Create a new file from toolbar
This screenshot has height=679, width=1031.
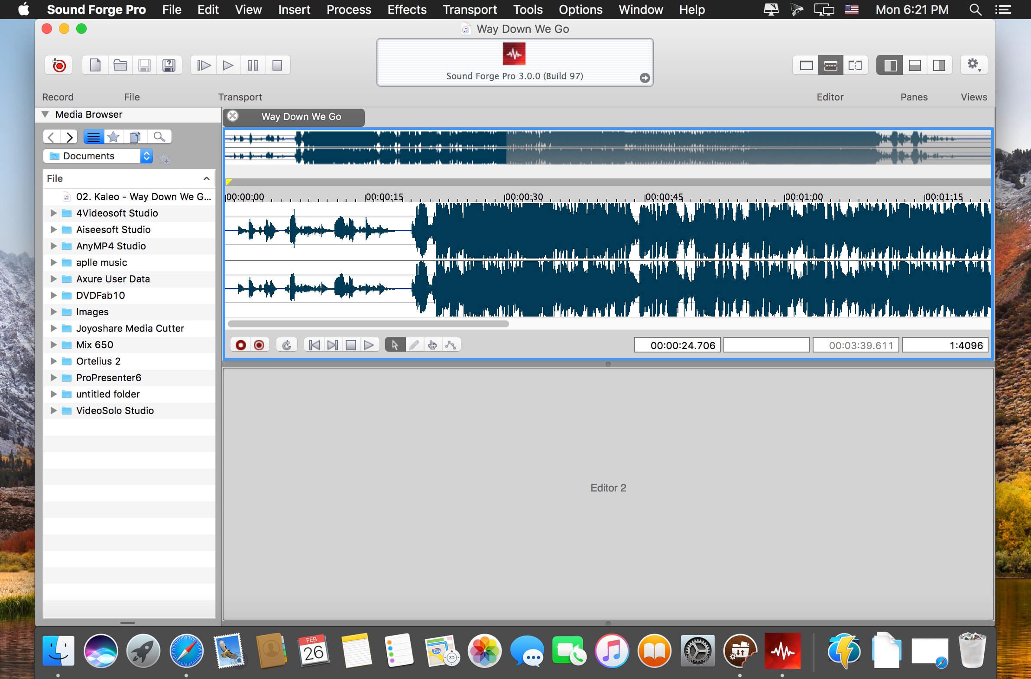click(95, 65)
